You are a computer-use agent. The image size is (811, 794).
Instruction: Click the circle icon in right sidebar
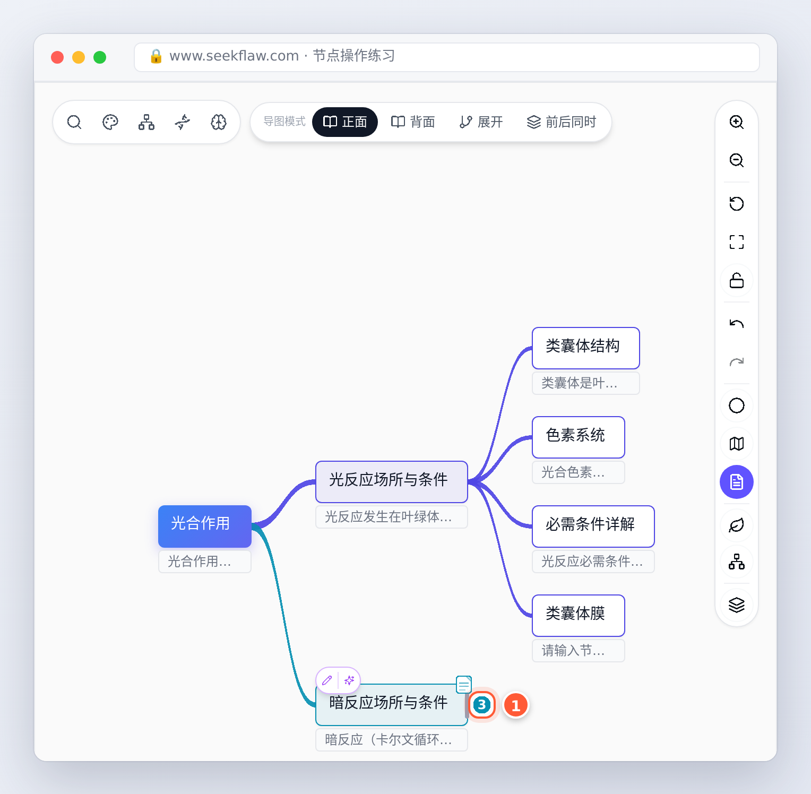tap(737, 405)
